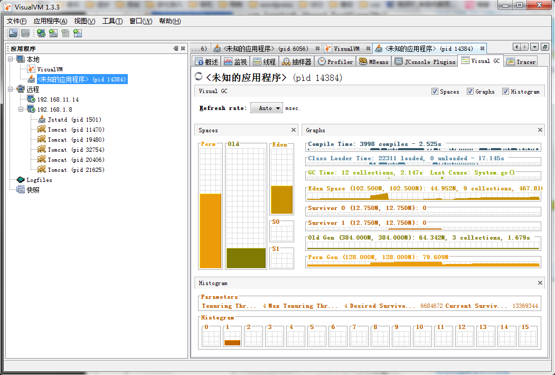Switch to the 概述 tab
555x375 pixels.
tap(206, 61)
